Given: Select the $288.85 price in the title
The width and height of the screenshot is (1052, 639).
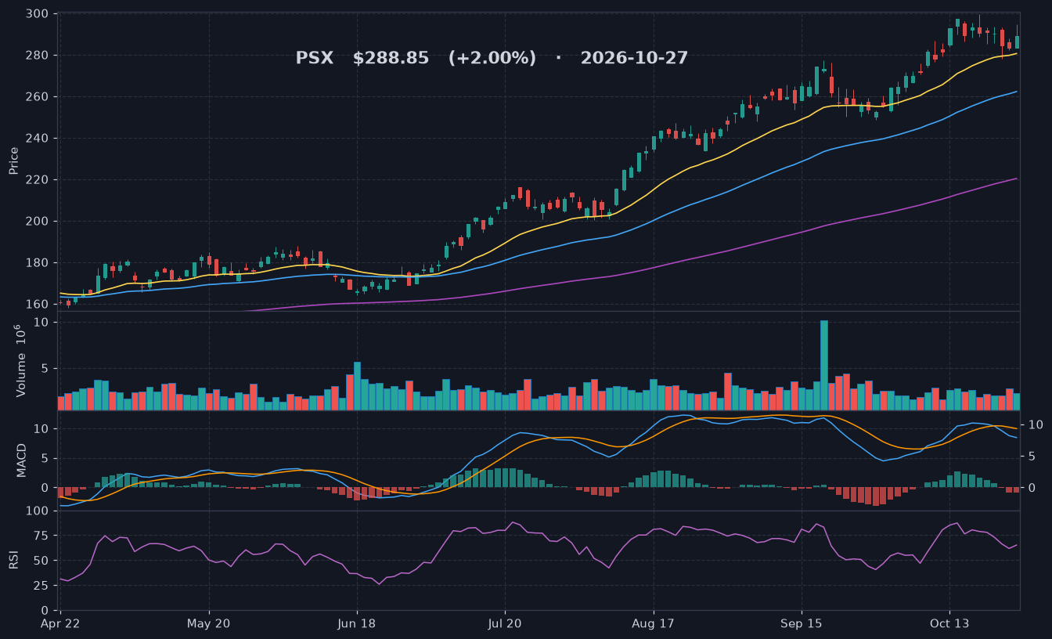Looking at the screenshot, I should [391, 58].
